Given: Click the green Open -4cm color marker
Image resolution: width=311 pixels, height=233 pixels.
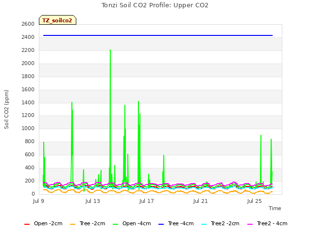Looking at the screenshot, I should (x=115, y=224).
